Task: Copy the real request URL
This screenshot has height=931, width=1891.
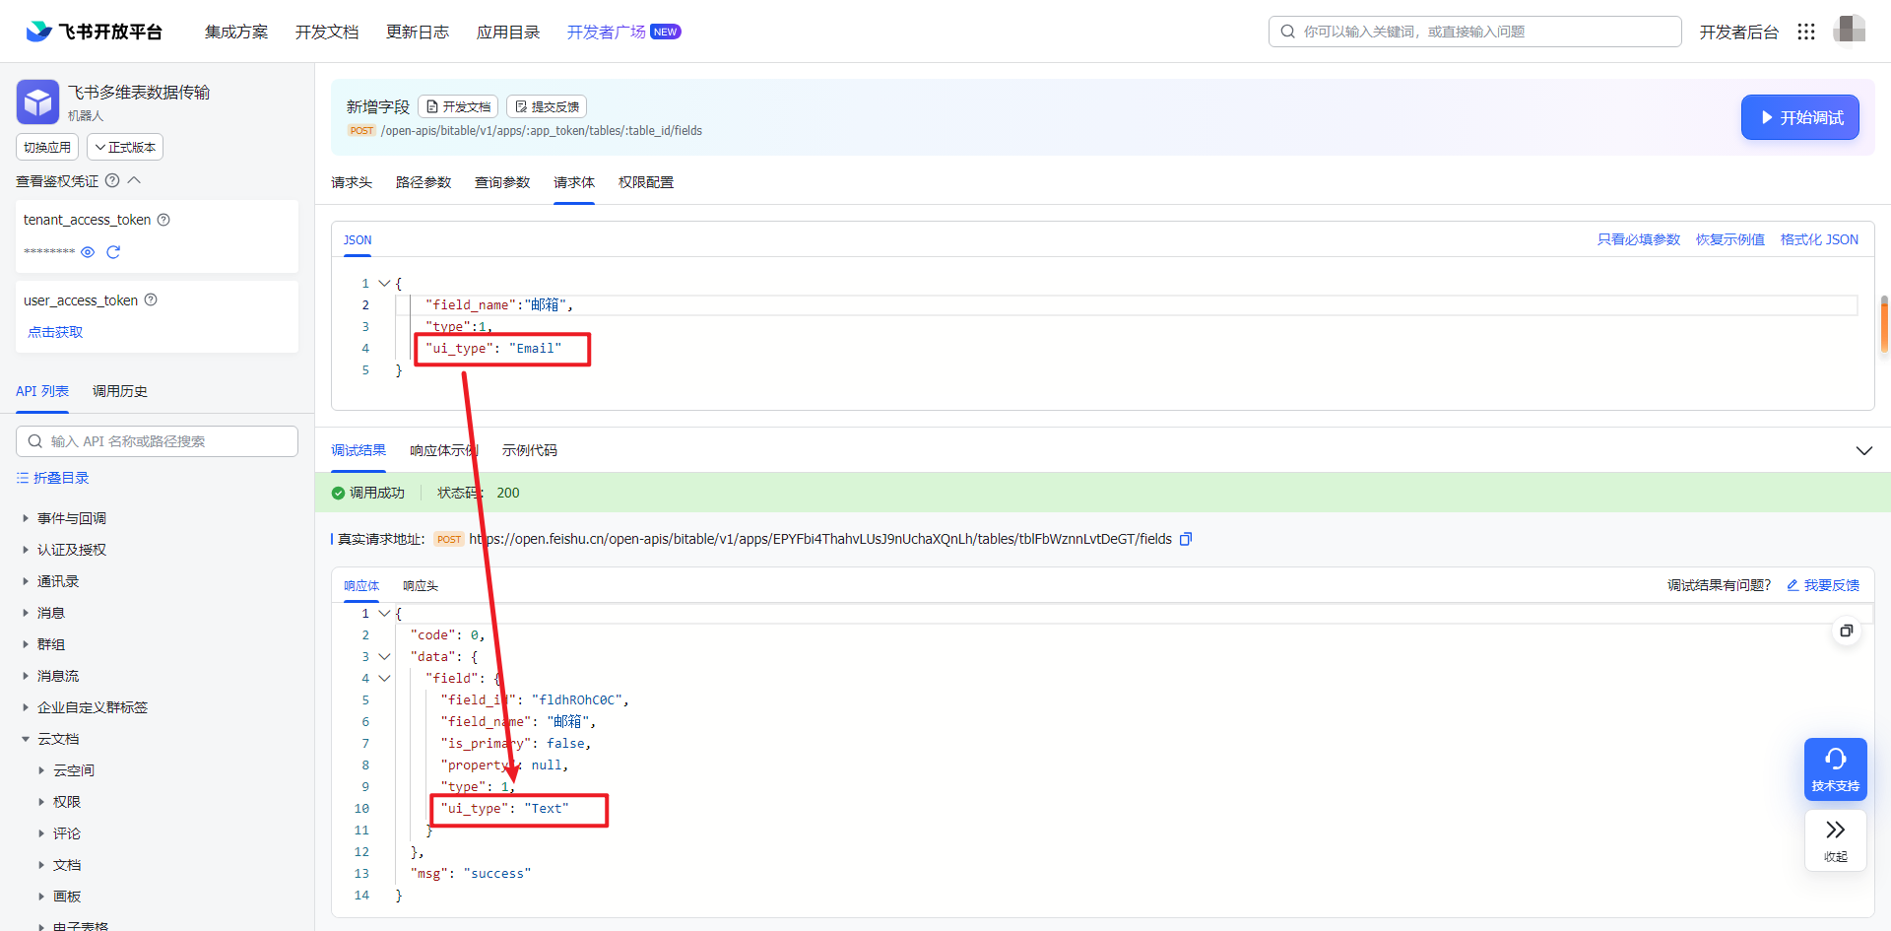Action: [1186, 539]
